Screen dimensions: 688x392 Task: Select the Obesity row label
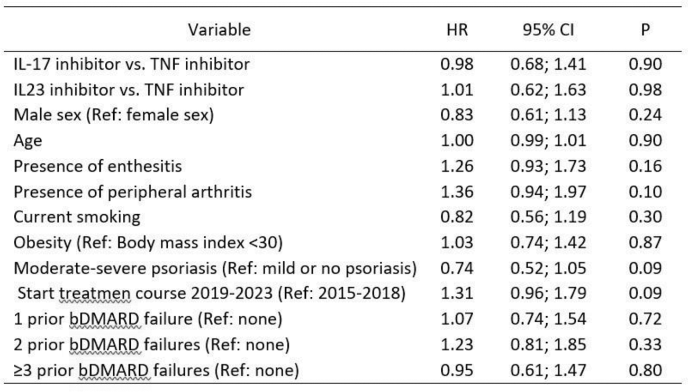(148, 242)
